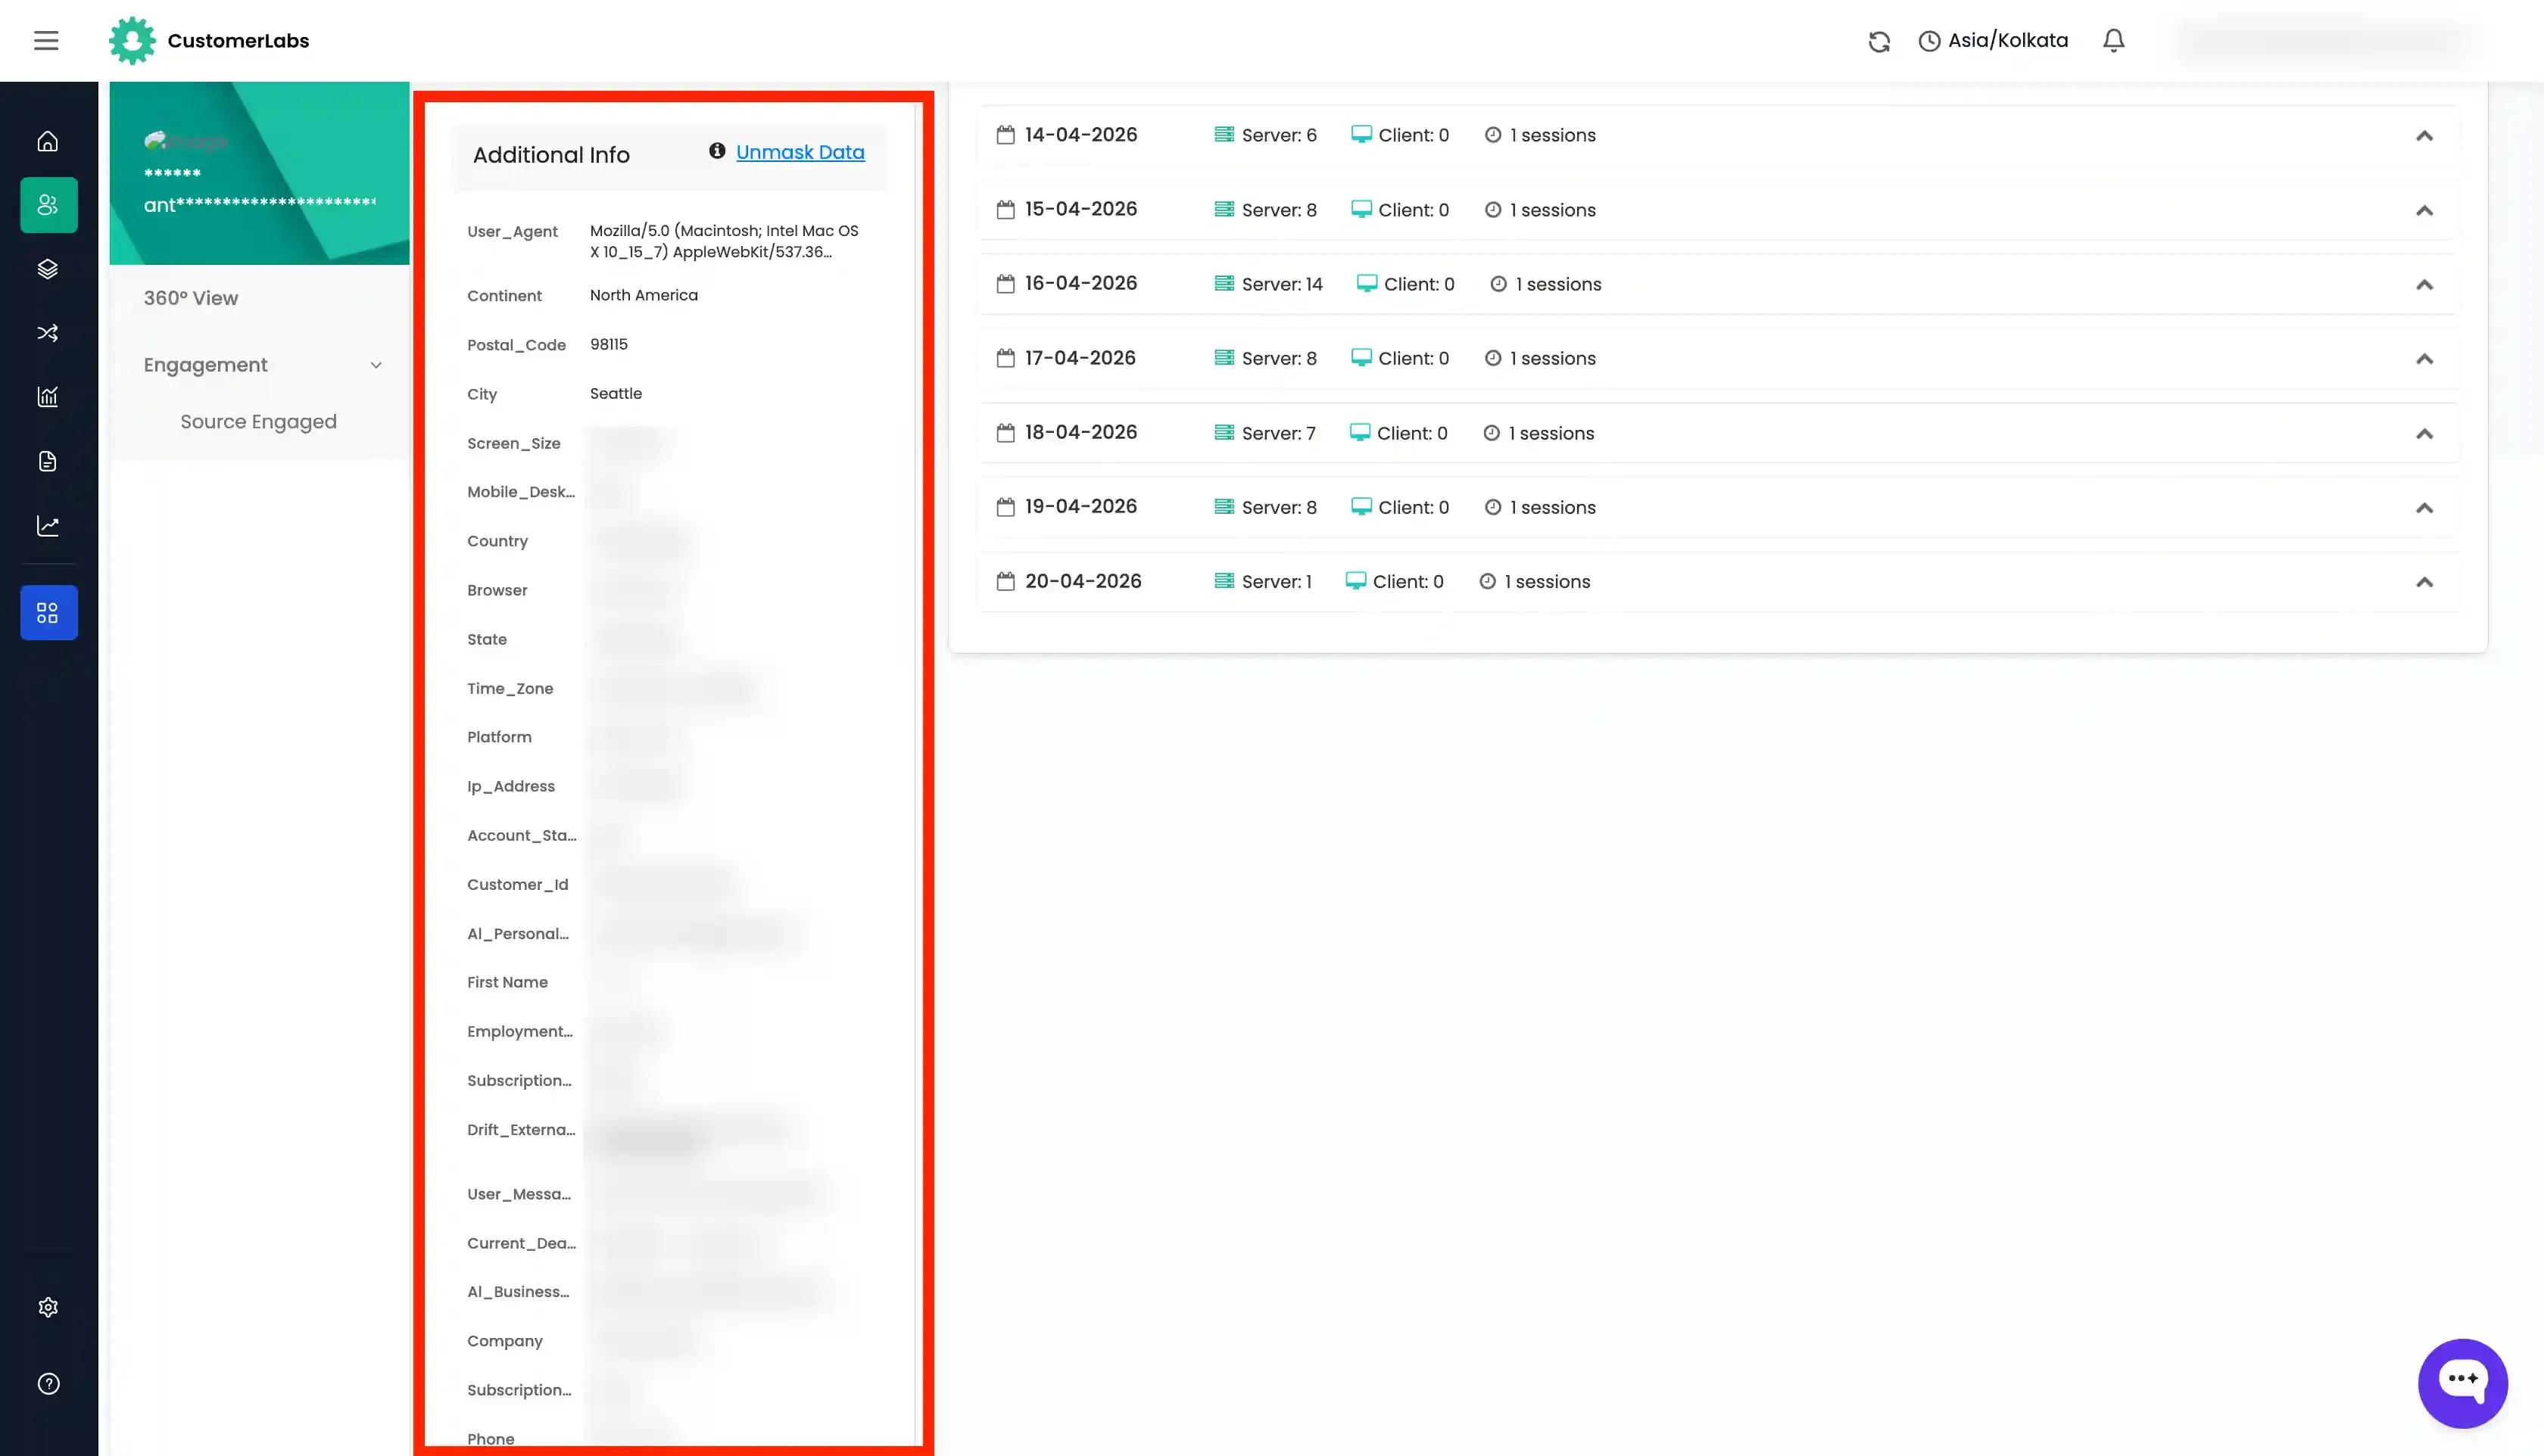Screen dimensions: 2544x1456
Task: Click the CustomerLabs gear logo
Action: coord(132,40)
